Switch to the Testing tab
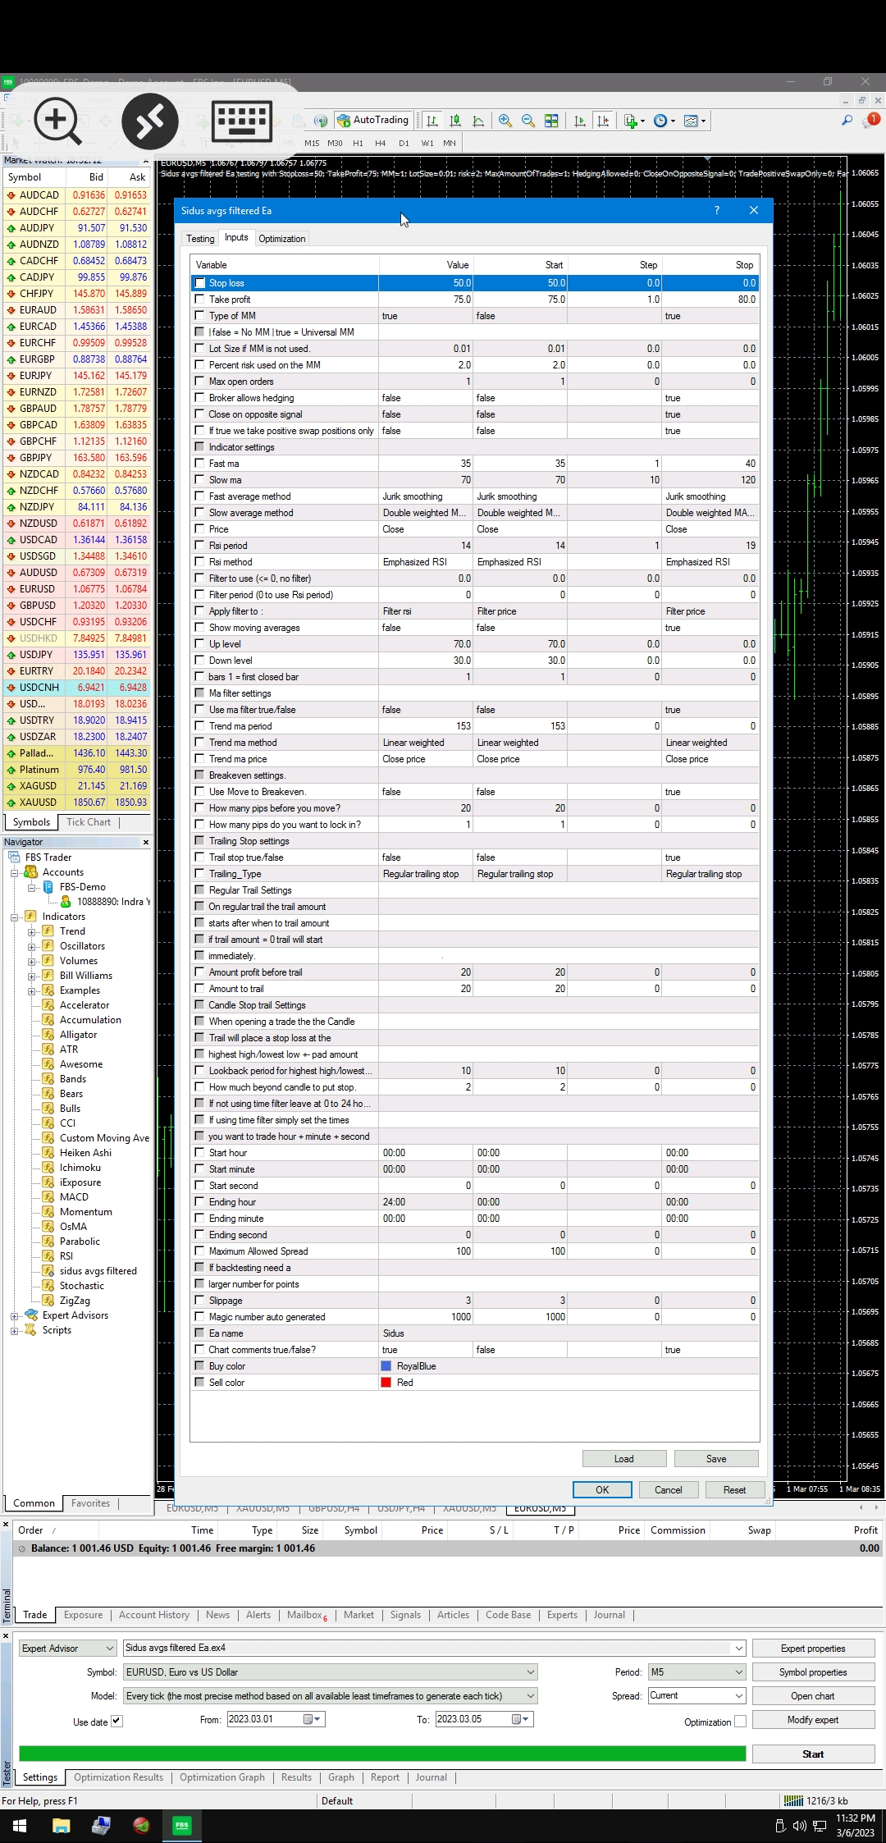886x1843 pixels. (200, 239)
